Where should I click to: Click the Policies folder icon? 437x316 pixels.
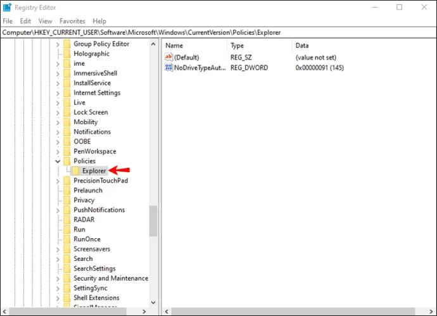67,161
